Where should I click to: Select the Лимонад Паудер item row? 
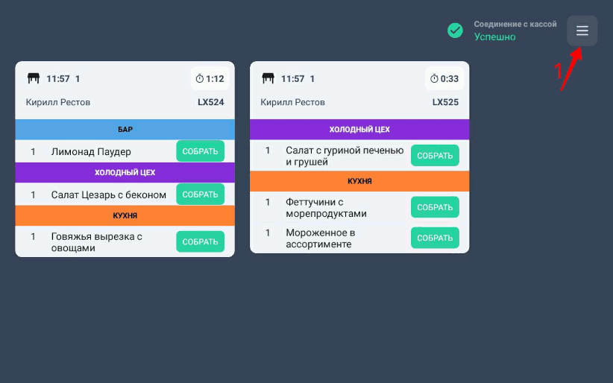pyautogui.click(x=91, y=151)
